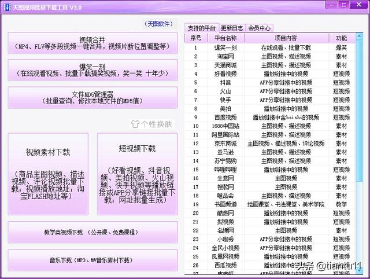This screenshot has width=370, height=279.
Task: Select the 凤凰网视频 row
Action: click(270, 256)
